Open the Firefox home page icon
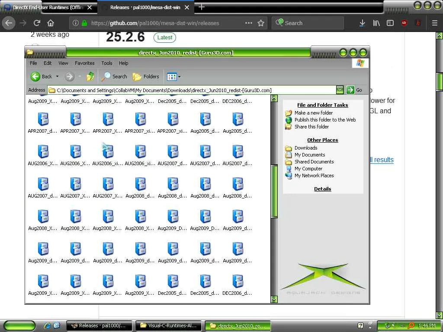The width and height of the screenshot is (443, 332). coord(51,23)
